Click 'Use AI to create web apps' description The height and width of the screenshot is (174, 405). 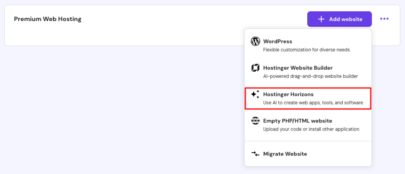click(313, 103)
